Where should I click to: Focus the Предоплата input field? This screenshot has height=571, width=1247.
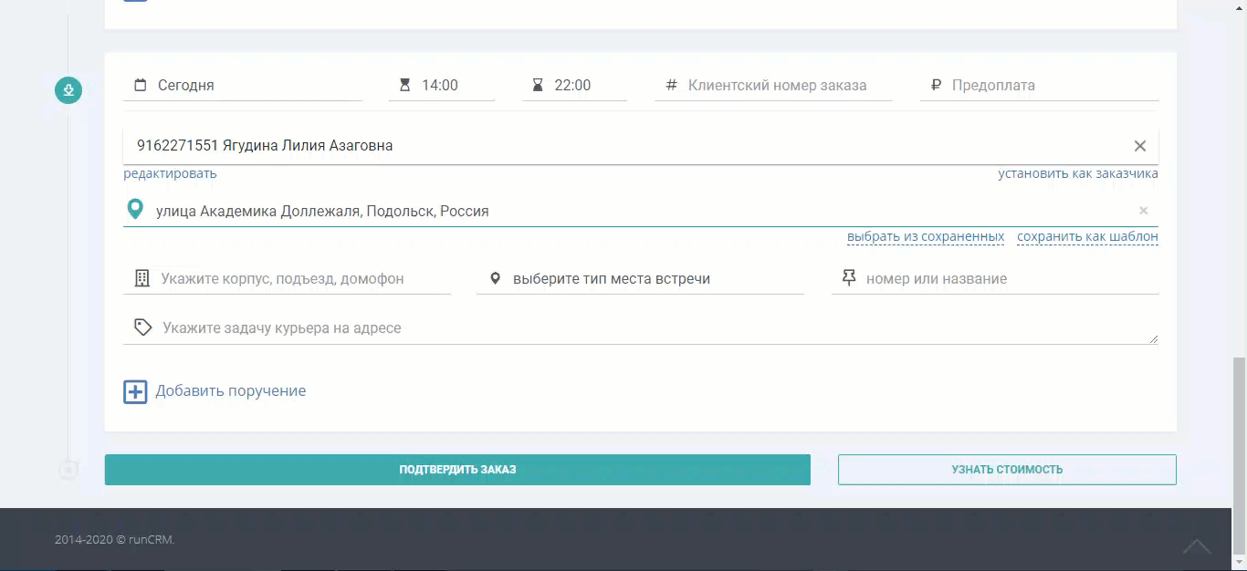[1040, 85]
